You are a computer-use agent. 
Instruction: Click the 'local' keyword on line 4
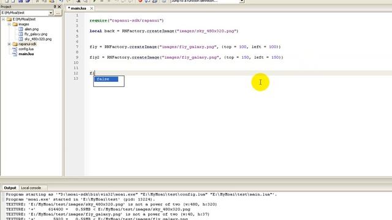96,31
